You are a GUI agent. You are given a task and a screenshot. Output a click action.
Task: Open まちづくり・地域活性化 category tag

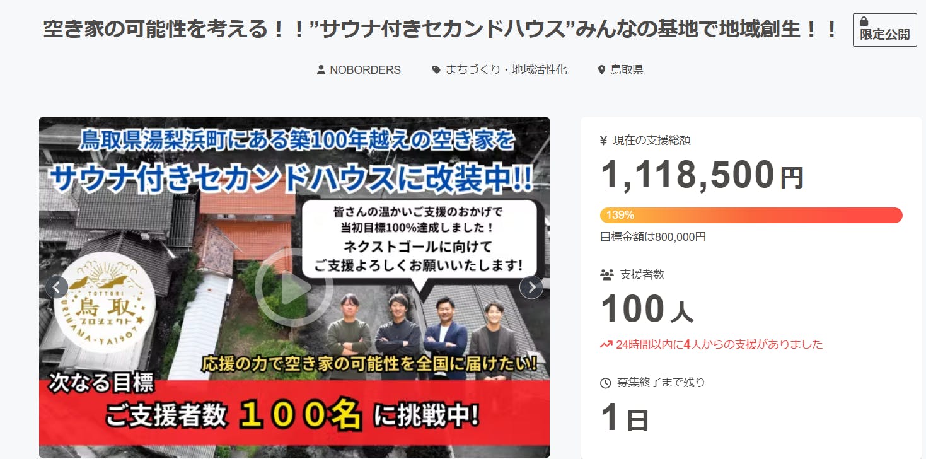pyautogui.click(x=506, y=70)
